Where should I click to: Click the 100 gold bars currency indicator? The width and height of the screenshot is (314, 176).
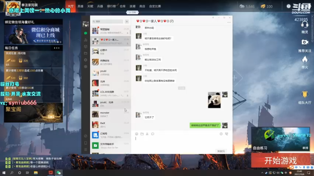point(267,6)
